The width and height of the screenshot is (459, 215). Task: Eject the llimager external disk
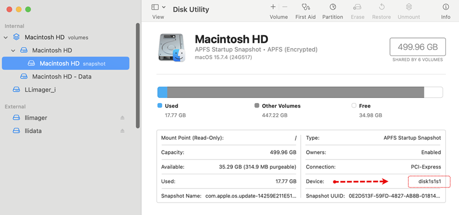click(x=122, y=118)
